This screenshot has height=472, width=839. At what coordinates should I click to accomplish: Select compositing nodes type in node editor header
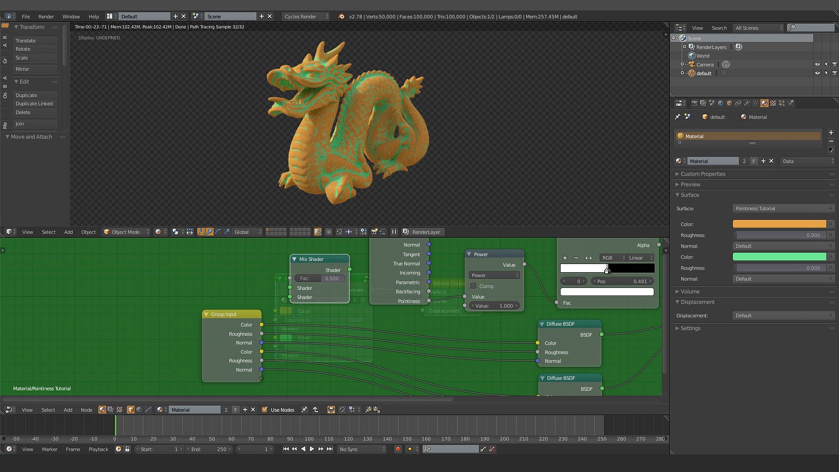tap(111, 410)
